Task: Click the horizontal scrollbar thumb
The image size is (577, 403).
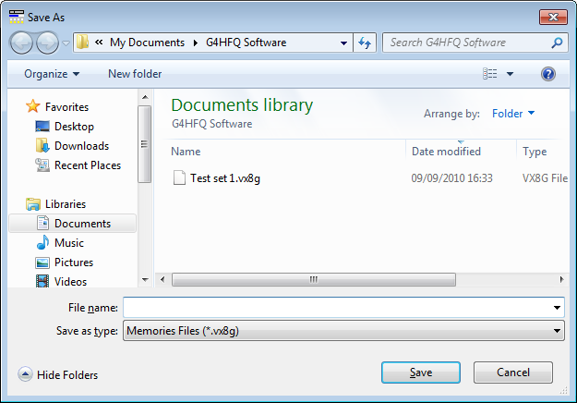Action: click(314, 279)
